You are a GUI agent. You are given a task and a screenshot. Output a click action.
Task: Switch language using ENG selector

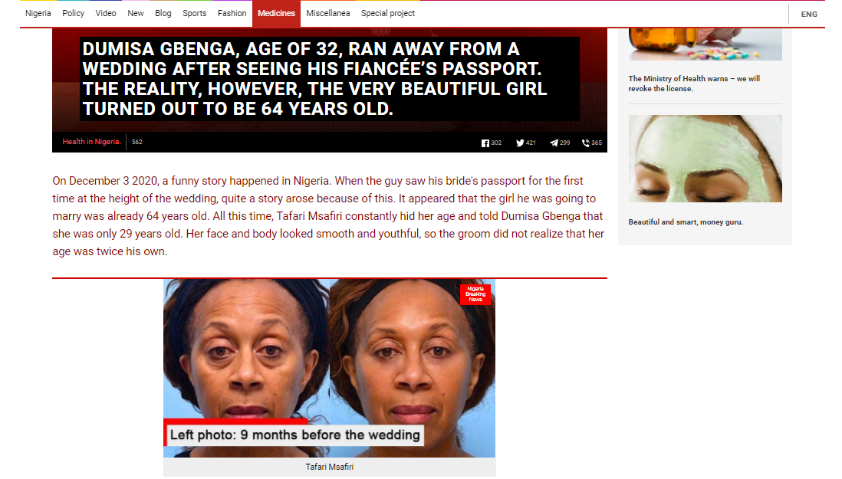pos(809,15)
